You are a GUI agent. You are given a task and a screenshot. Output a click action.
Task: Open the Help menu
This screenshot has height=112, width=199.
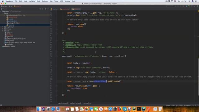tap(73, 1)
